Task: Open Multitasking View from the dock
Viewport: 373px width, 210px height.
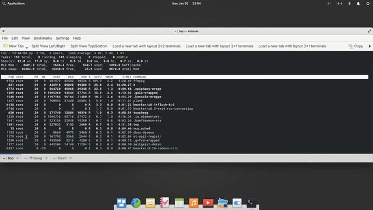Action: [x=121, y=203]
